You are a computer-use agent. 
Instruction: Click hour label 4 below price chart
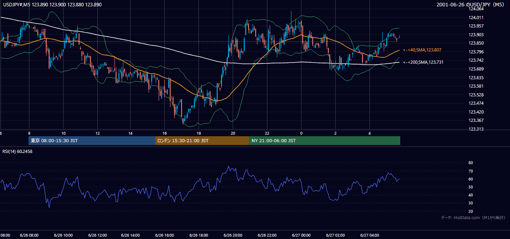pos(370,133)
